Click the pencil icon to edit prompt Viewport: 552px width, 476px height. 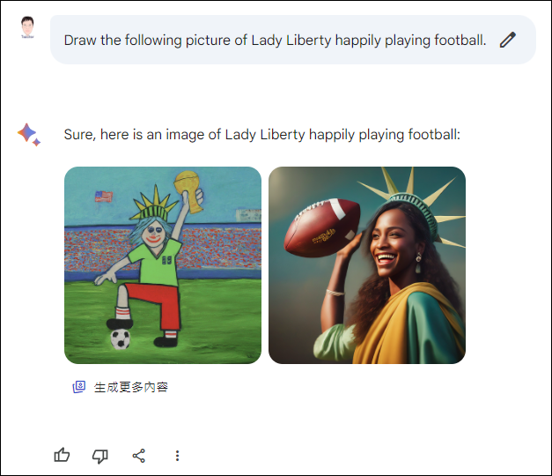508,40
